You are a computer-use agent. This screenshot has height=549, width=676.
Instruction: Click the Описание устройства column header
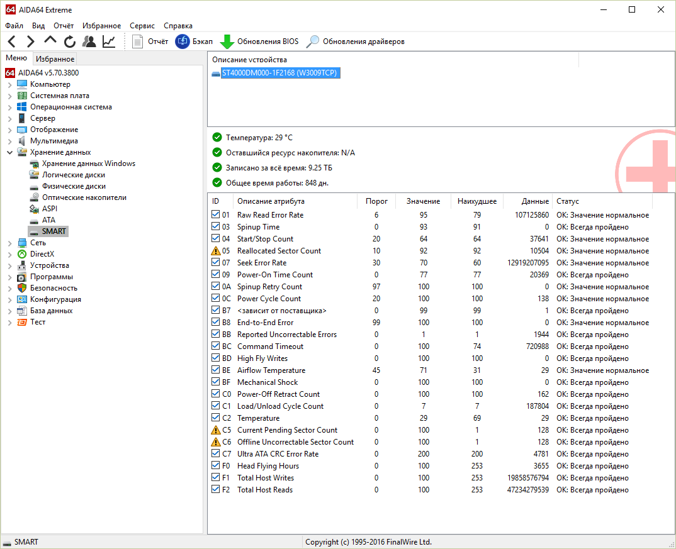click(x=393, y=59)
